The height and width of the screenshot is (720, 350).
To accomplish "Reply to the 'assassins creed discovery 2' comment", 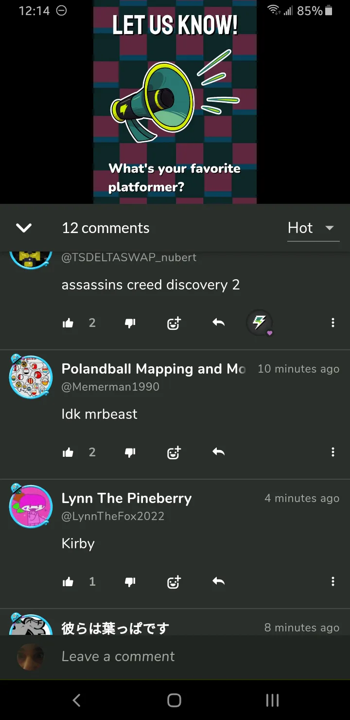I will (219, 323).
